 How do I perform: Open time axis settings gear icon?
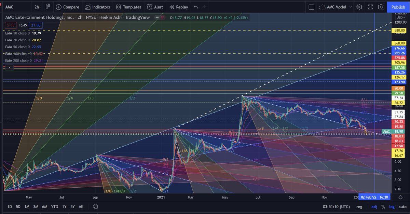400,197
